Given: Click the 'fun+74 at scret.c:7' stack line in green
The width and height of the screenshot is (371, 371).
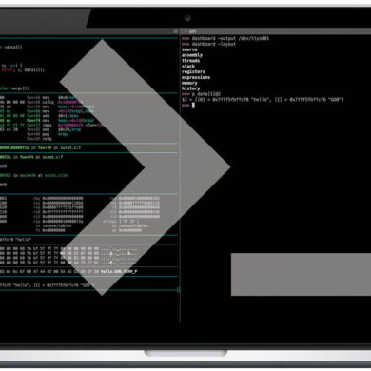Looking at the screenshot, I should point(31,157).
